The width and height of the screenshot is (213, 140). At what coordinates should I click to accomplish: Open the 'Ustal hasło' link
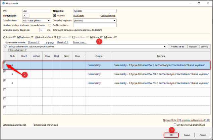coord(78,16)
